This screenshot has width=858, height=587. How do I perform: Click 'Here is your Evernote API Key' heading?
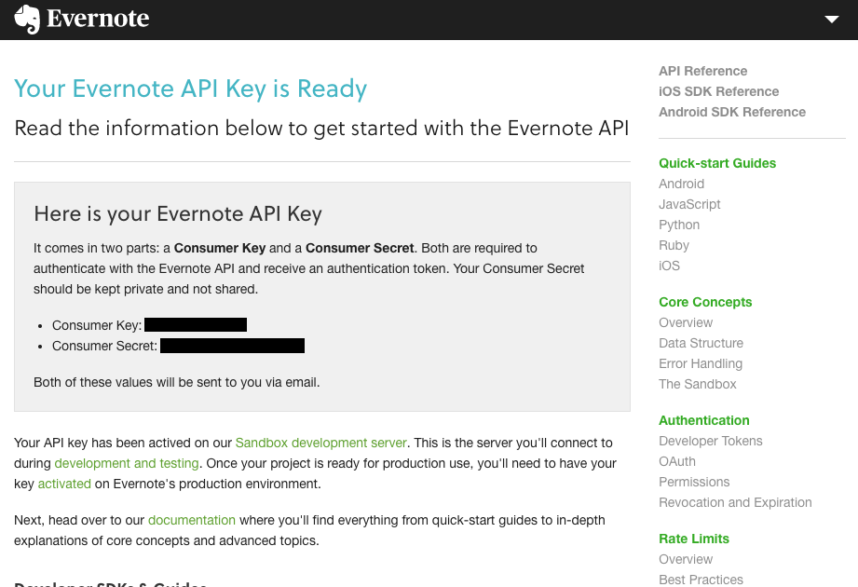[178, 214]
